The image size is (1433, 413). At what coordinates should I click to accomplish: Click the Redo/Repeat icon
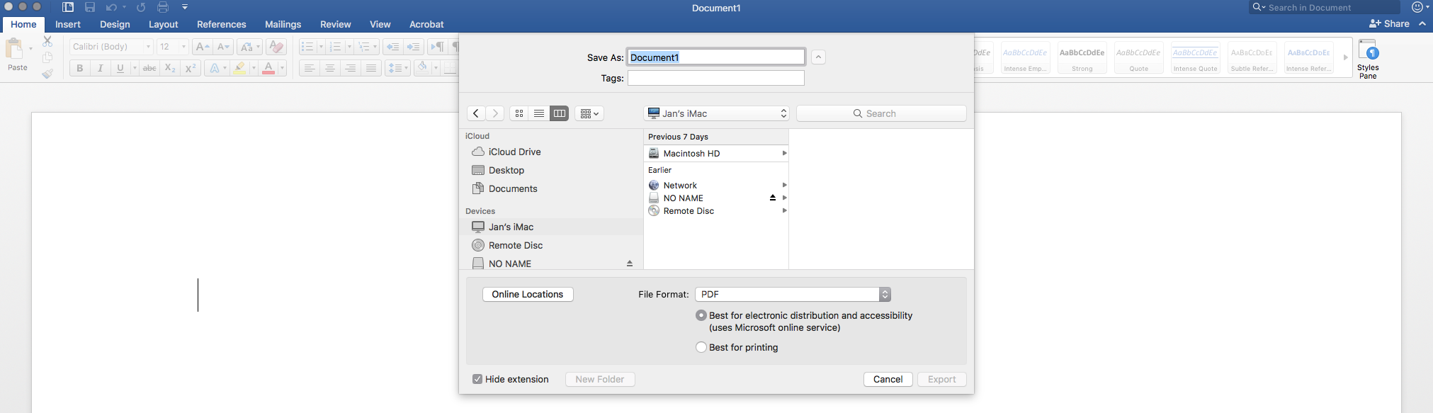(141, 7)
